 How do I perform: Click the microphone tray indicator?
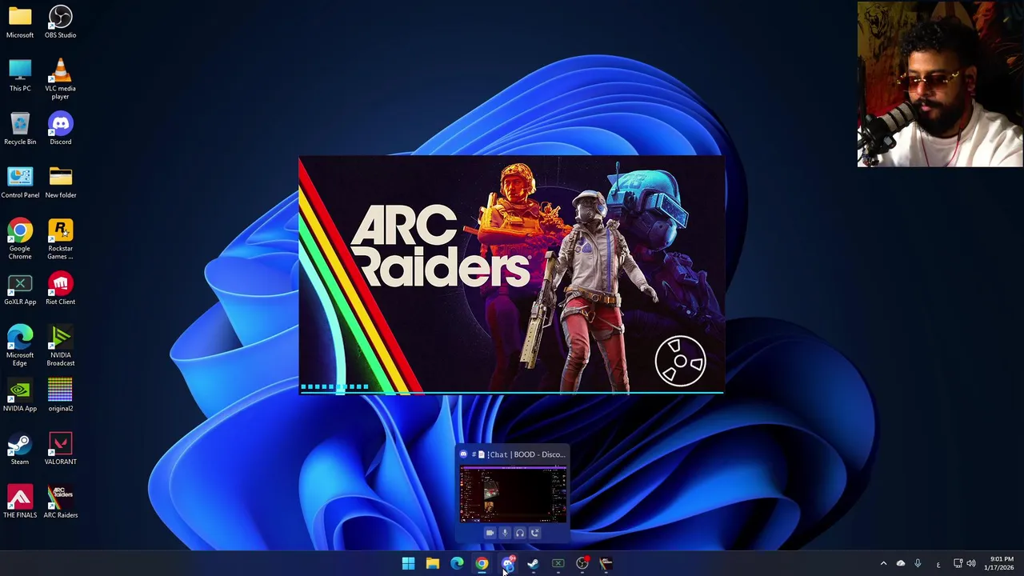pyautogui.click(x=918, y=564)
